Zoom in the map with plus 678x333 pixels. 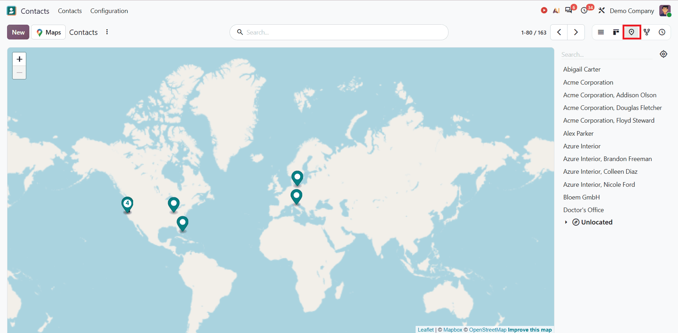19,59
